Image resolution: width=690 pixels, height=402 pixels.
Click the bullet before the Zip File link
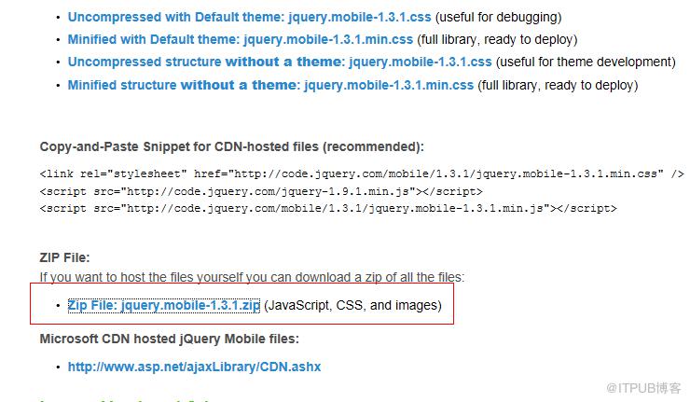pos(58,306)
